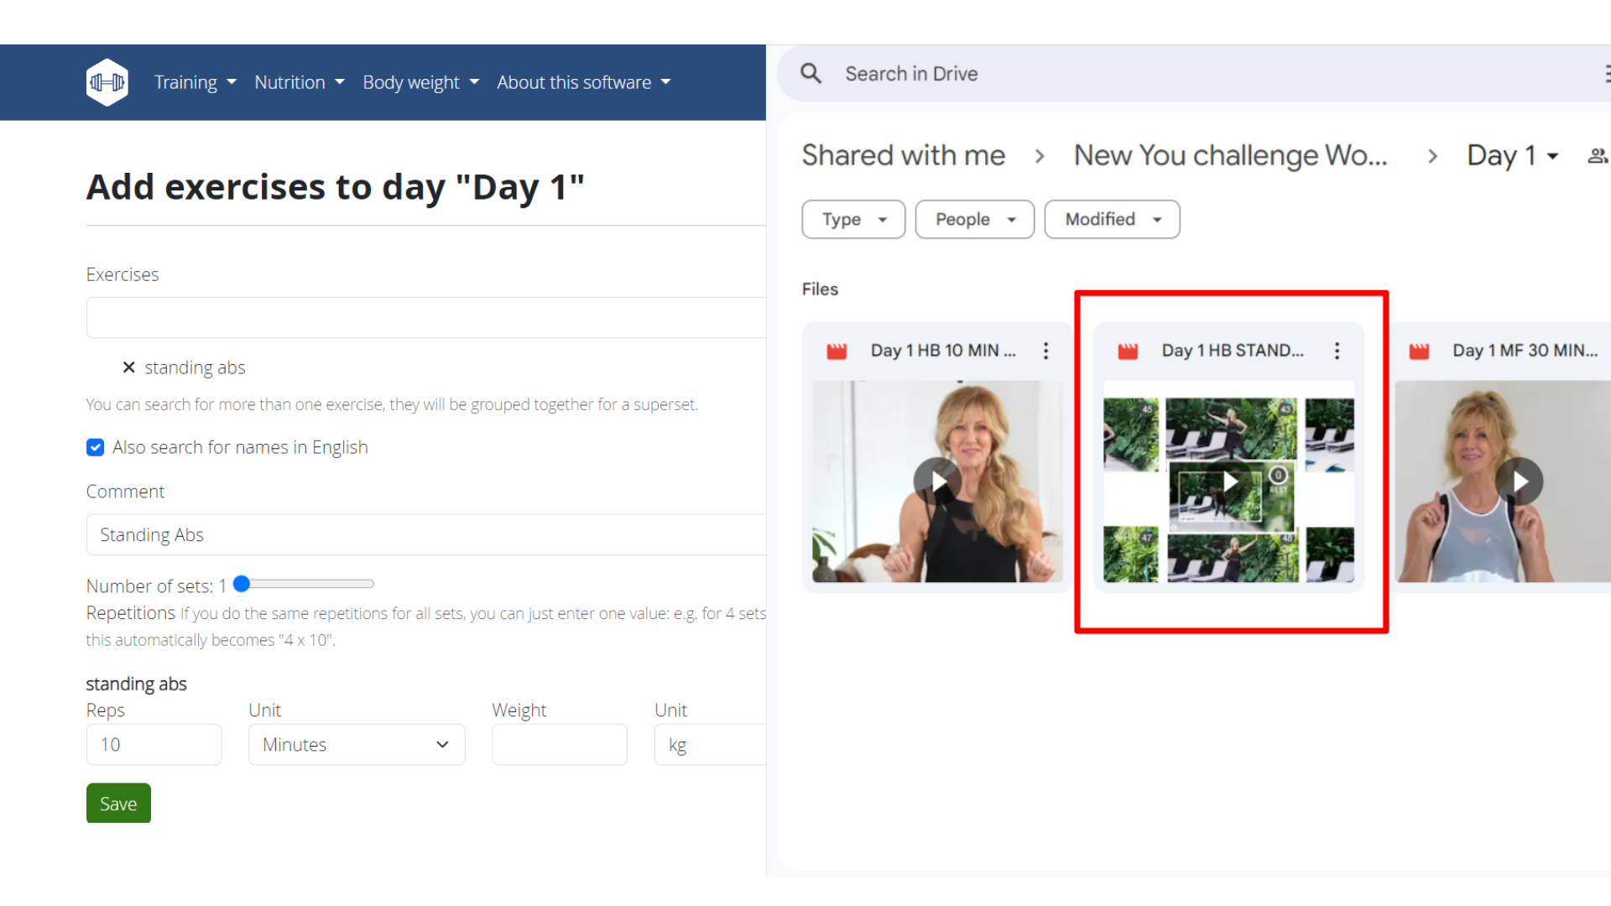This screenshot has width=1611, height=906.
Task: Open three-dot menu for Day 1 HB STAND file
Action: 1337,351
